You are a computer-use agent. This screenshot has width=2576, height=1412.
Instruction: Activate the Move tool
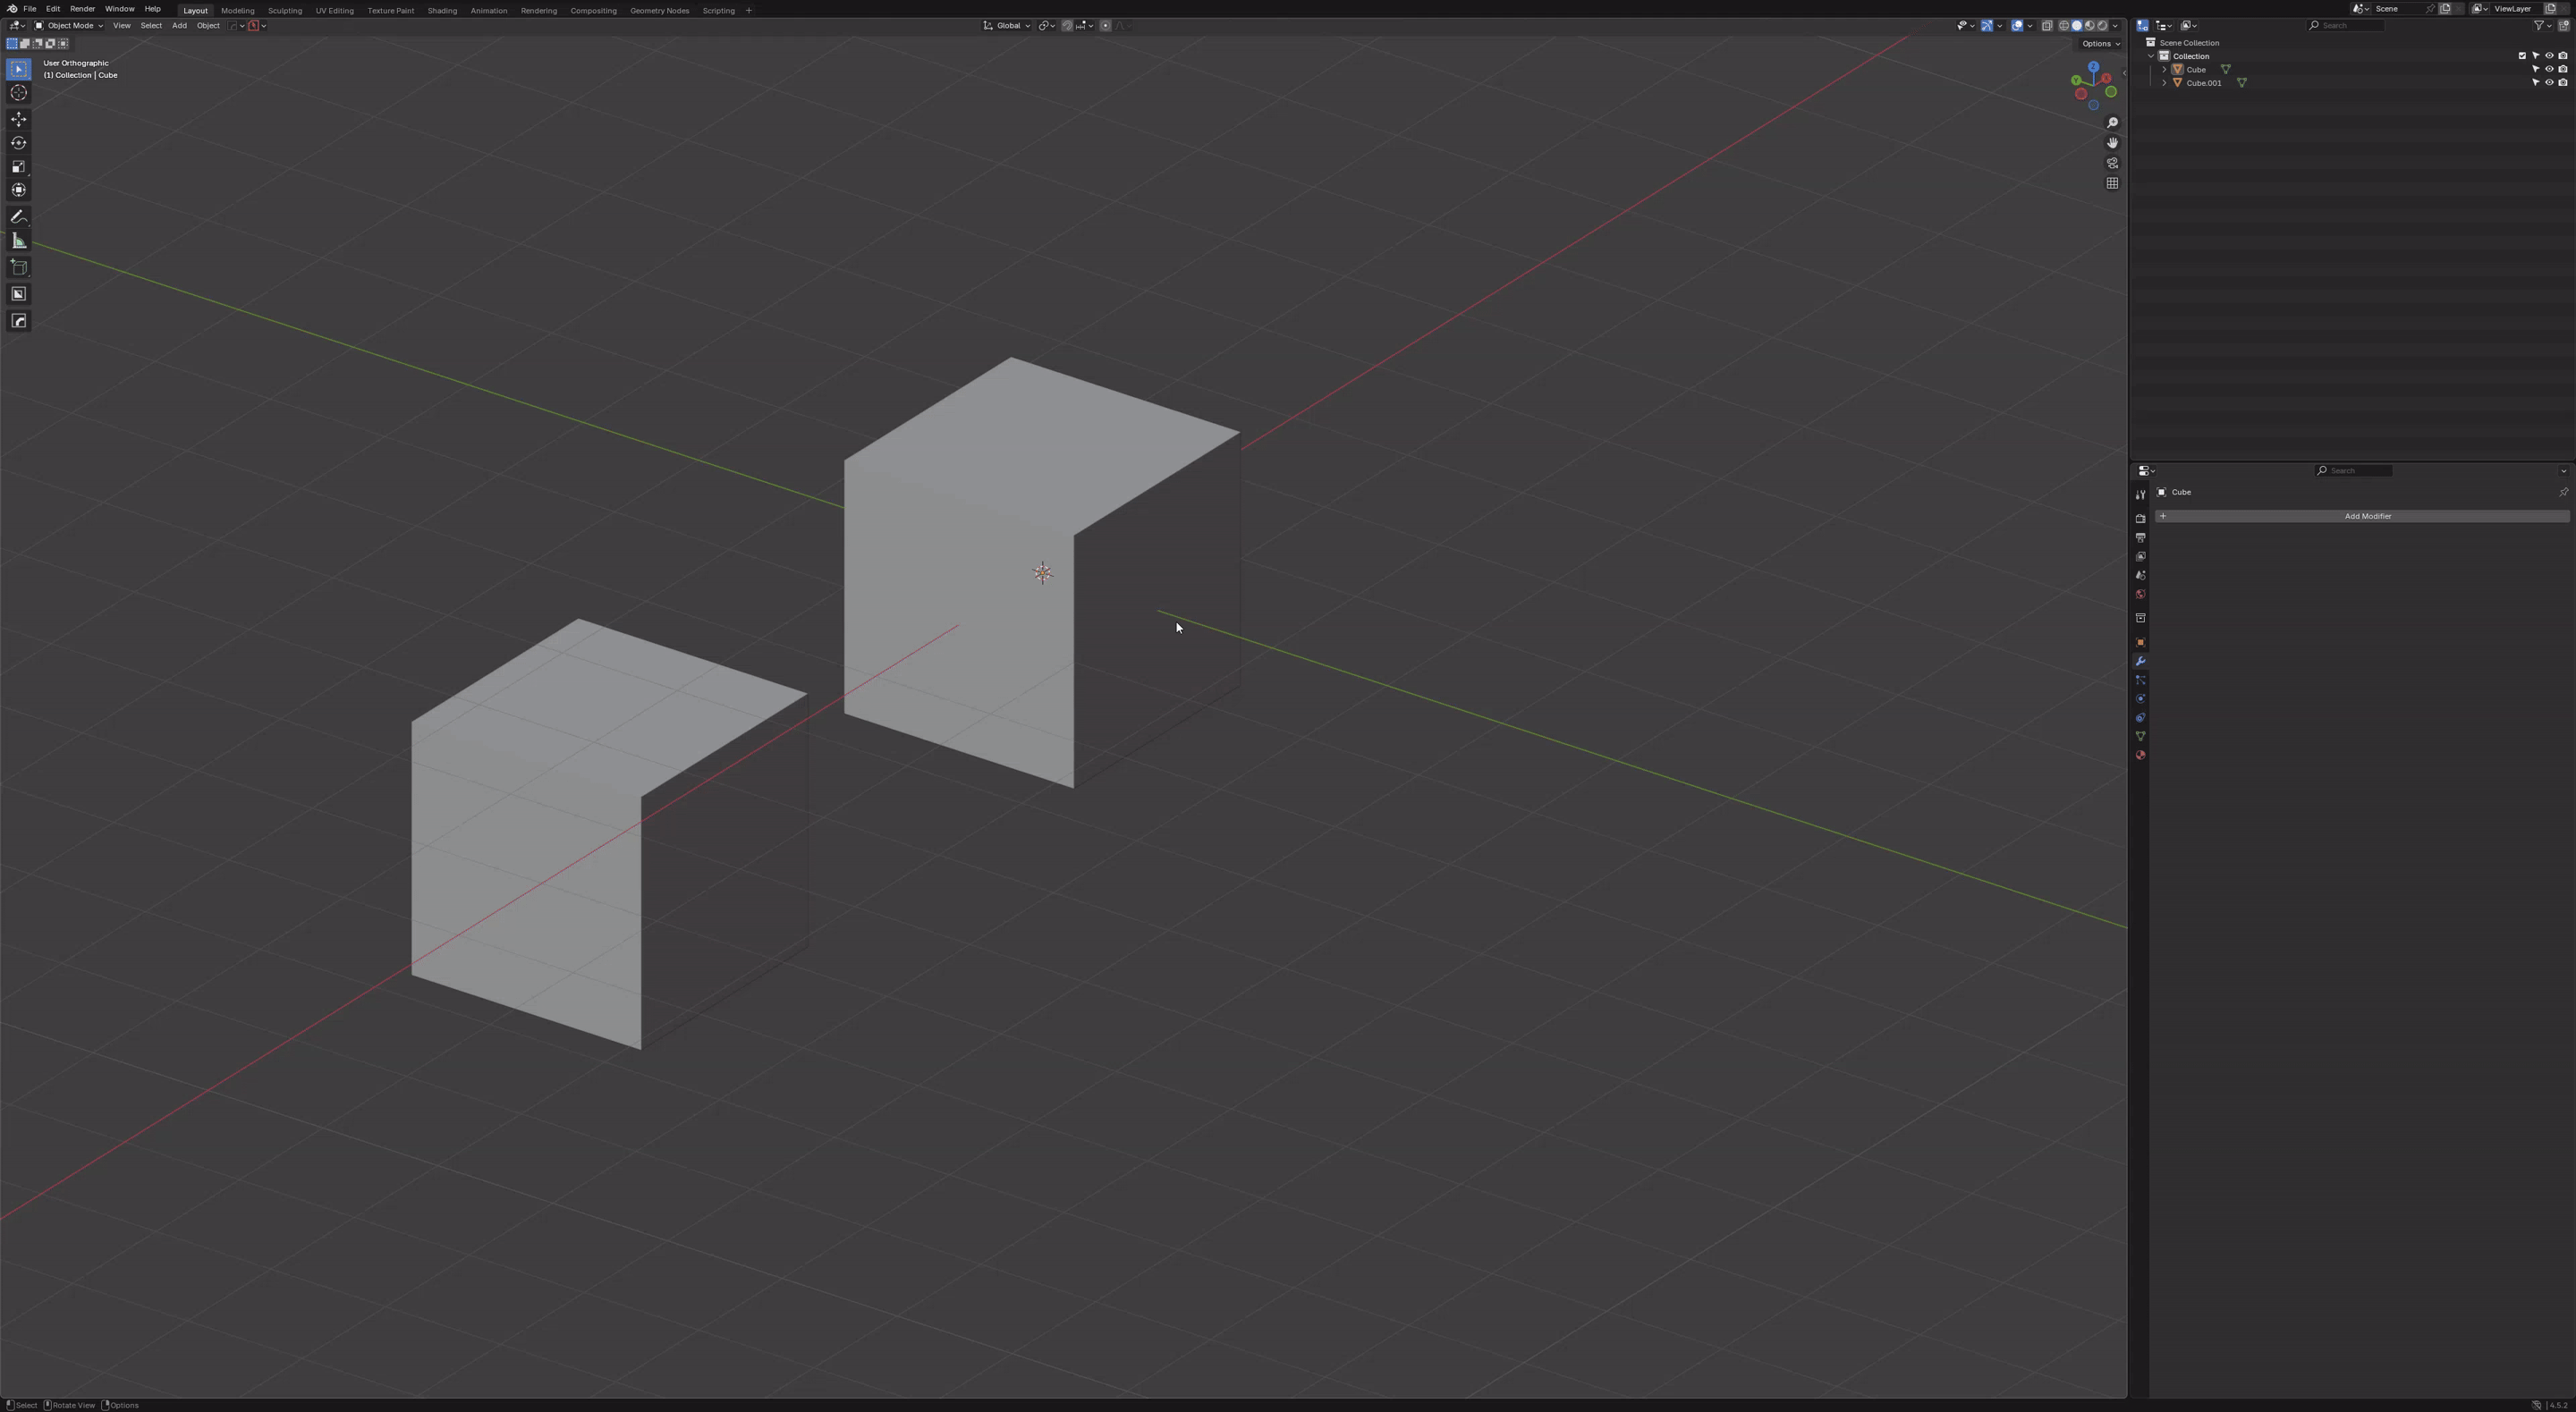(x=19, y=119)
